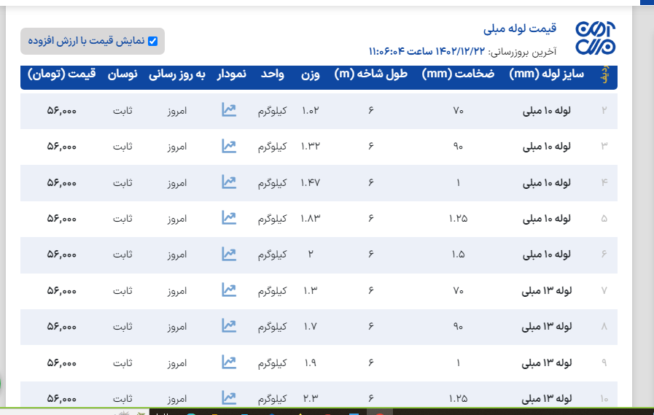Viewport: 654px width, 415px height.
Task: Click the ضخامت (mm) column header
Action: click(458, 74)
